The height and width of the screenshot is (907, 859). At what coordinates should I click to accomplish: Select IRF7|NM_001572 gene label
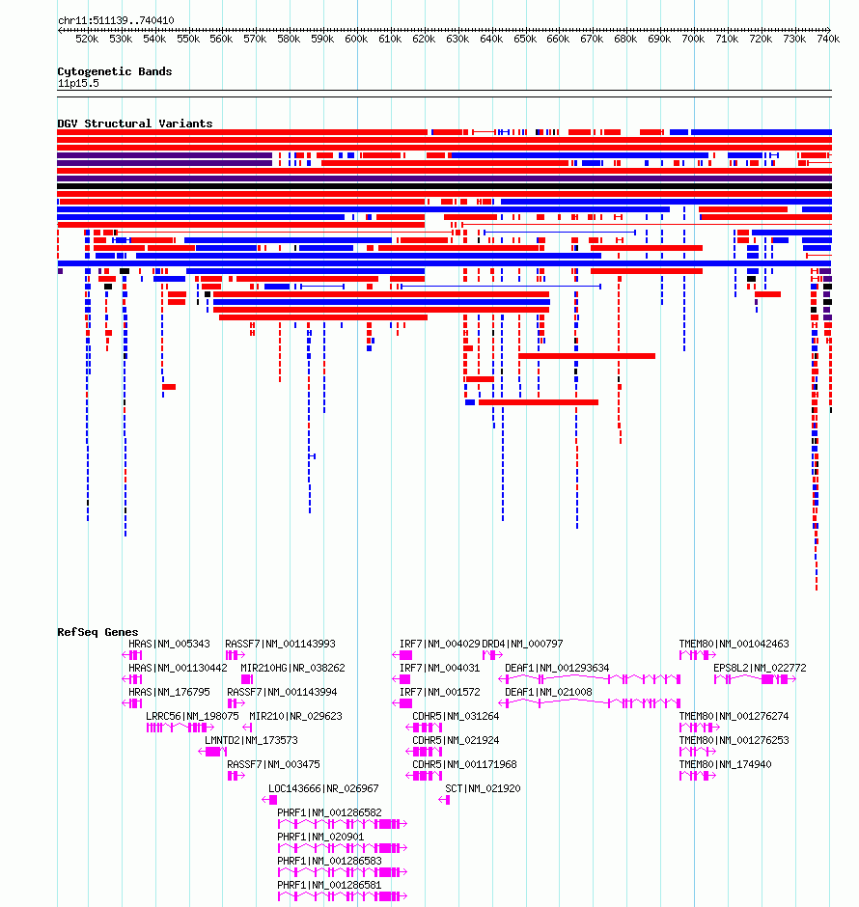(439, 692)
